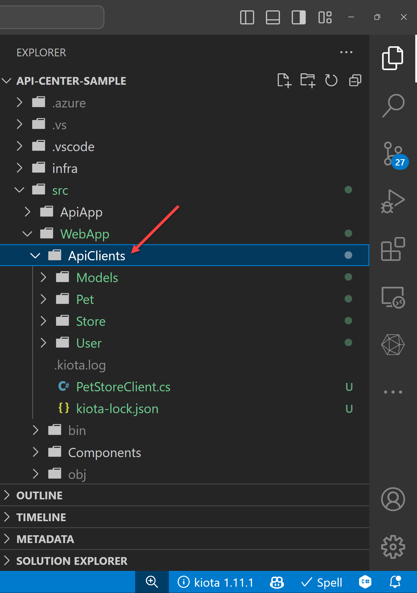
Task: Expand the .vs folder
Action: (185, 125)
